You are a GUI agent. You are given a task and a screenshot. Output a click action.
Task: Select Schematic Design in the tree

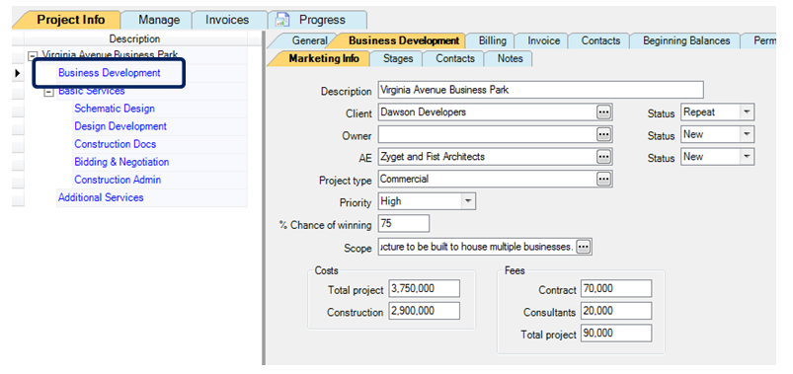coord(115,109)
